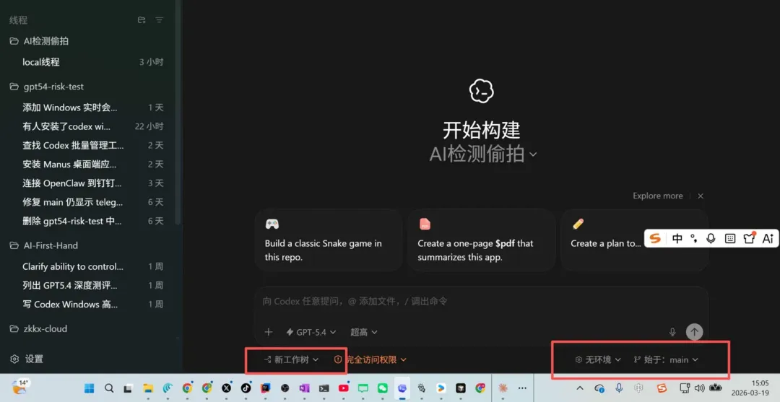
Task: Open taskbar overflow three dots
Action: [522, 388]
